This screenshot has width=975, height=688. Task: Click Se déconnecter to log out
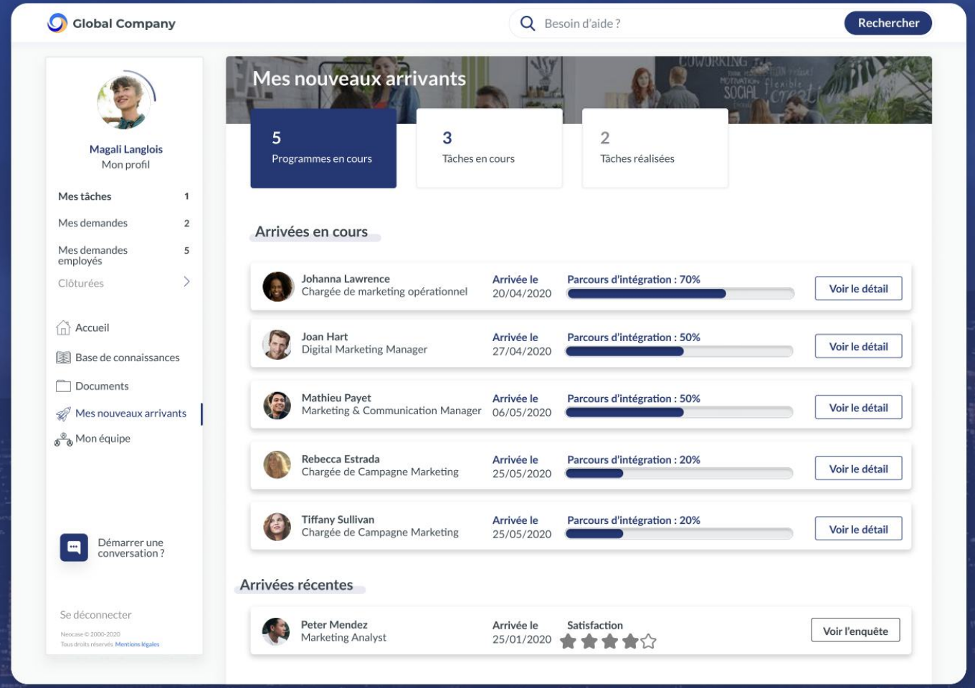coord(96,615)
